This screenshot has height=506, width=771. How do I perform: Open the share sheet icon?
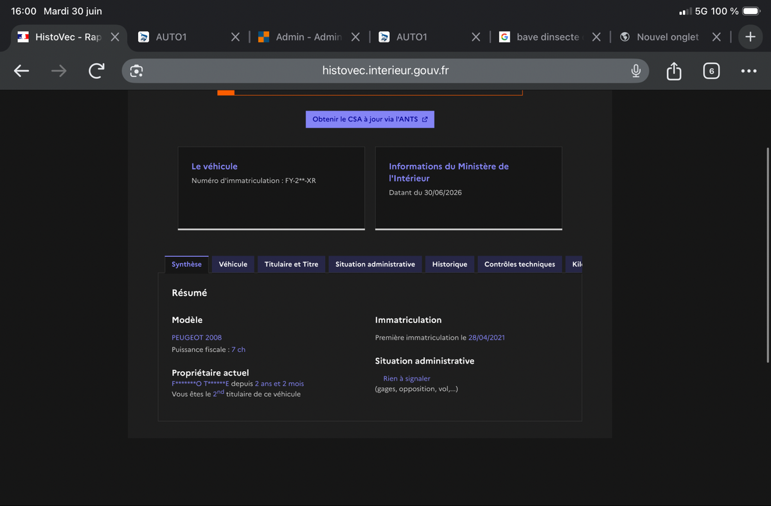tap(673, 71)
